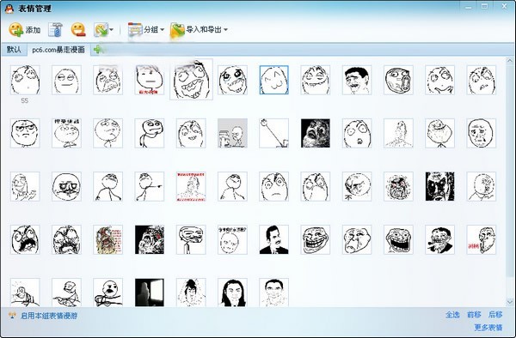The image size is (516, 338).
Task: Select the colored illustration emoticon
Action: pos(108,239)
